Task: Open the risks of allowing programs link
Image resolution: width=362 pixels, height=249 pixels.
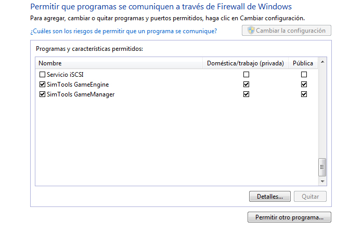Action: (123, 31)
